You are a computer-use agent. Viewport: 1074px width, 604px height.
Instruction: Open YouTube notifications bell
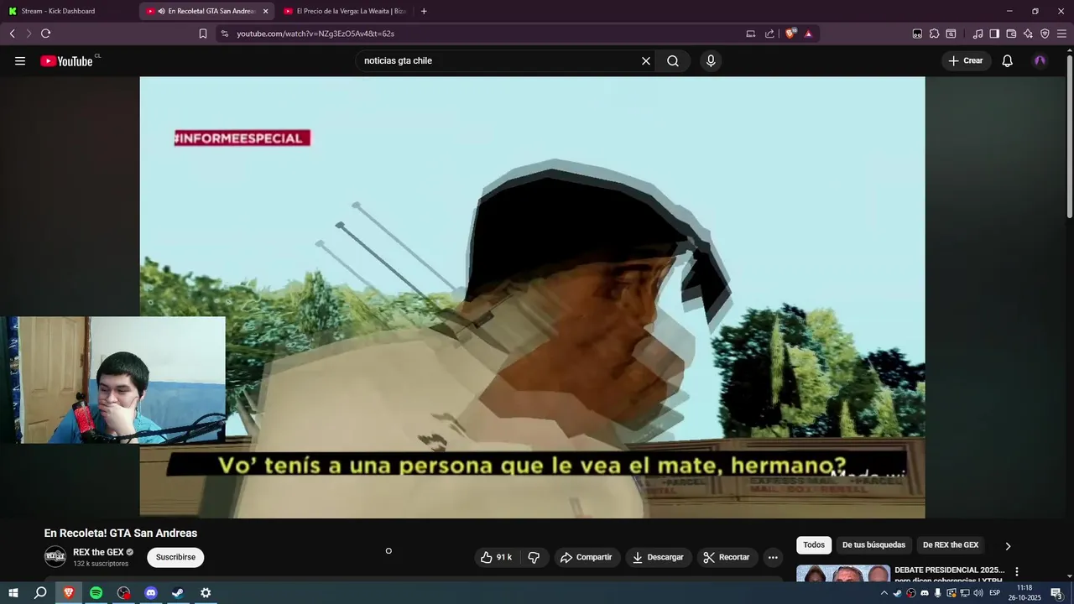[1008, 60]
